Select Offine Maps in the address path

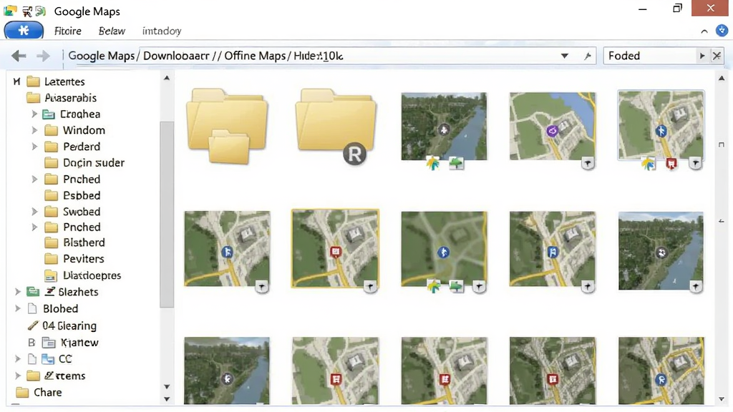tap(255, 56)
